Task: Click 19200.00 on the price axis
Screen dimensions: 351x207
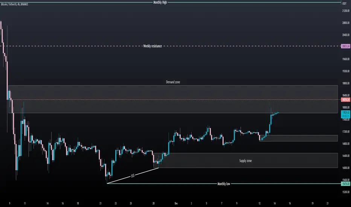Action: tap(346, 71)
